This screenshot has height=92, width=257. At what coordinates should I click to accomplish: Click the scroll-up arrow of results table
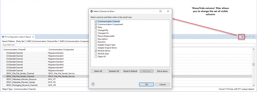pyautogui.click(x=253, y=49)
